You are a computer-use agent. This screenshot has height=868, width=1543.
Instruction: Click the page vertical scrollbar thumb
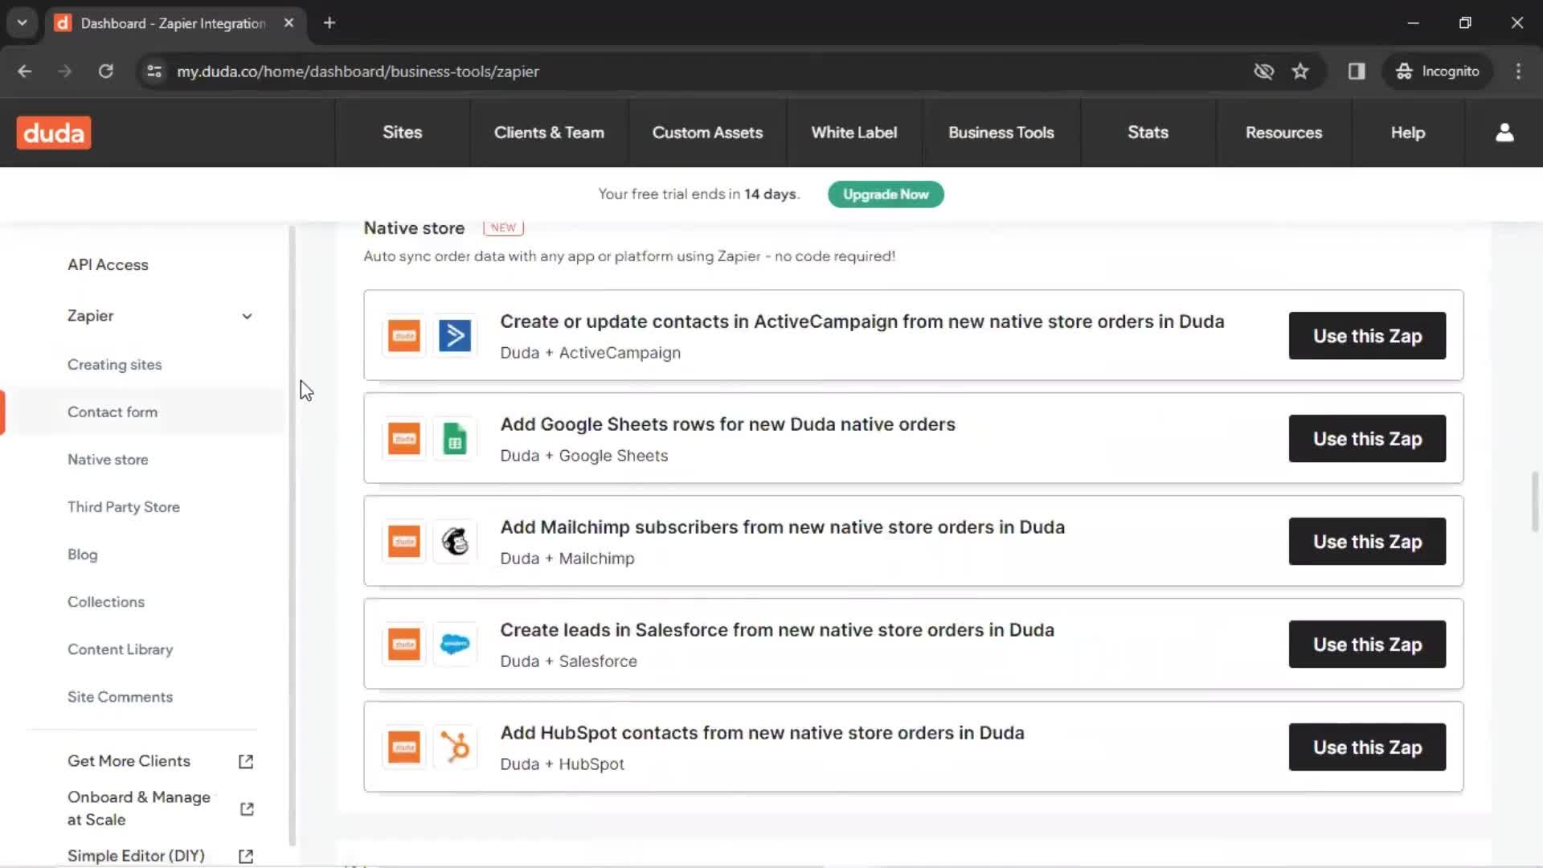tap(1535, 502)
